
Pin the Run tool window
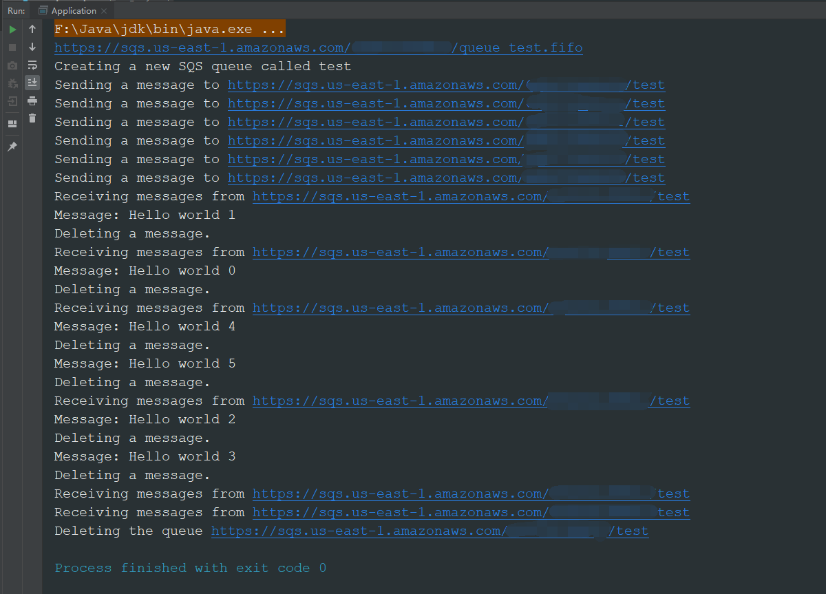[x=12, y=145]
